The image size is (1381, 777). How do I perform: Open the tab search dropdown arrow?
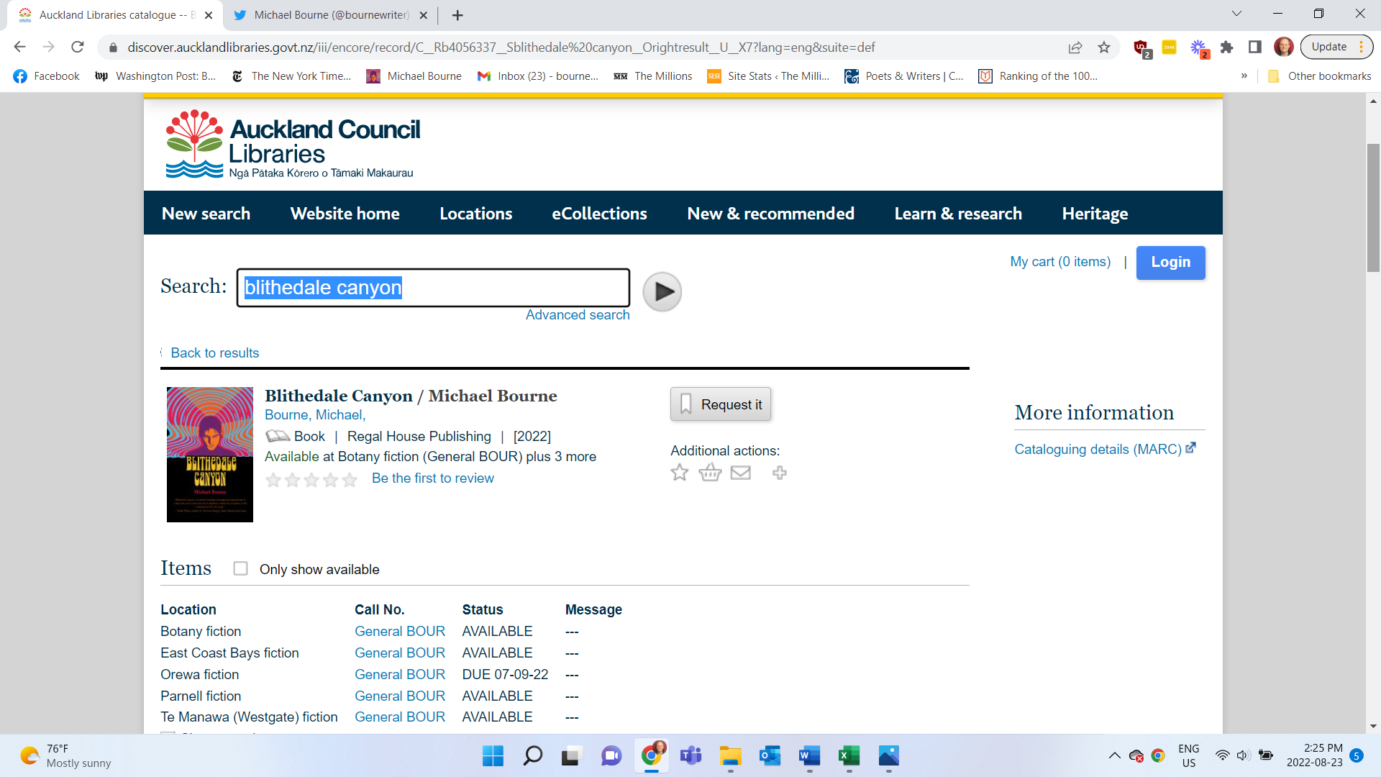click(1236, 14)
